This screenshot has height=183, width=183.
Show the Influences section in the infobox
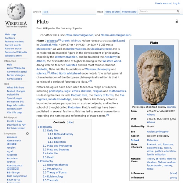174,173
